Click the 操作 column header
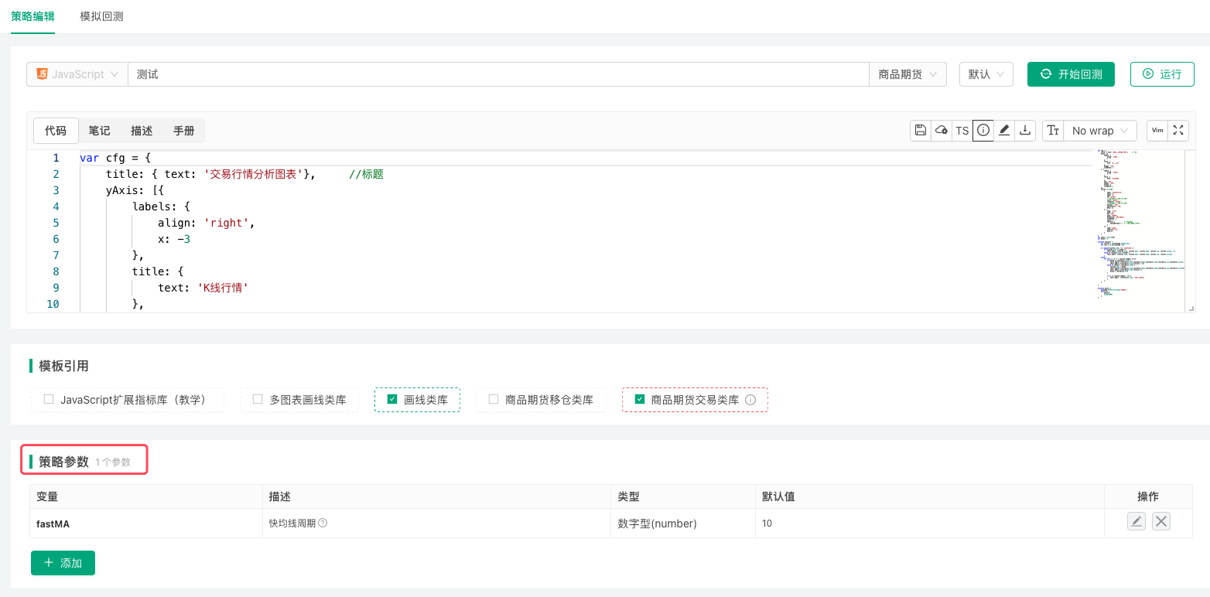This screenshot has width=1210, height=597. (x=1148, y=496)
